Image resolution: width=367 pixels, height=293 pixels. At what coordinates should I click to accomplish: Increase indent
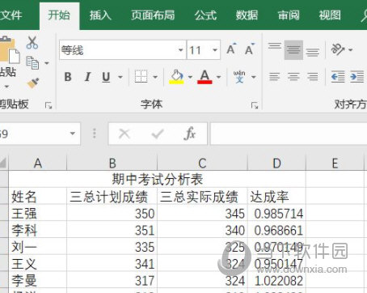click(x=357, y=77)
